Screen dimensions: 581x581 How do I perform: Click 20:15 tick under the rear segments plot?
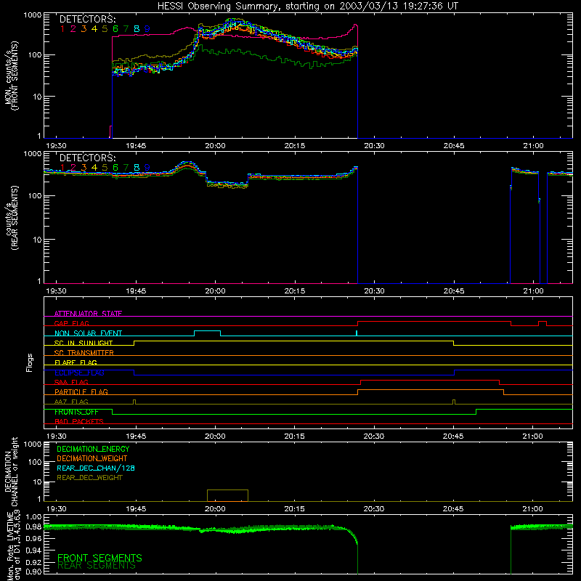[295, 291]
